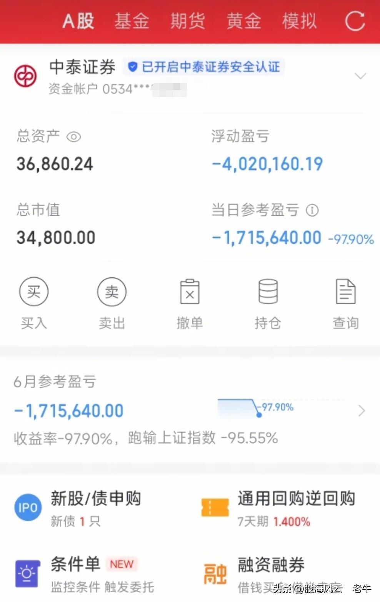
Task: Tap the blue security shield icon
Action: 133,67
